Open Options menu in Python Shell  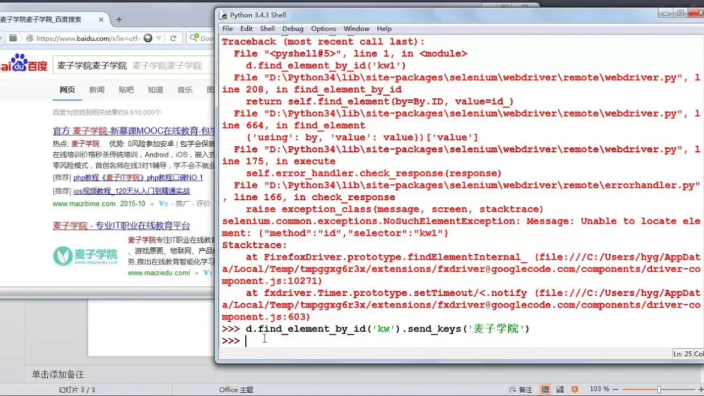click(323, 29)
